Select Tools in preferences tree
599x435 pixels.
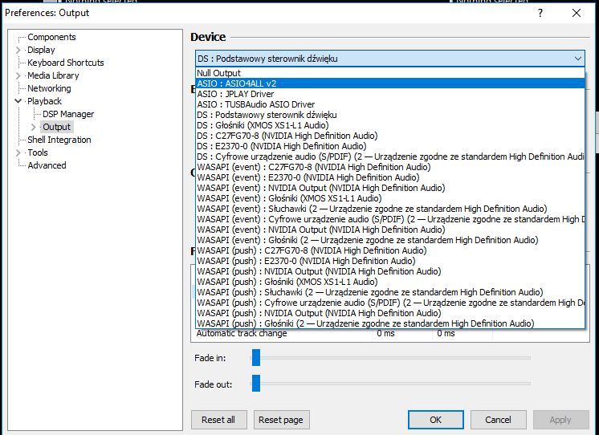click(x=38, y=152)
